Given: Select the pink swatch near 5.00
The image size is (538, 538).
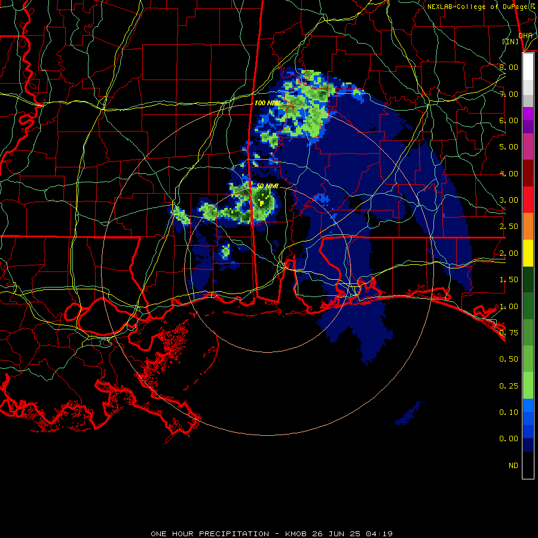Looking at the screenshot, I should [x=528, y=146].
